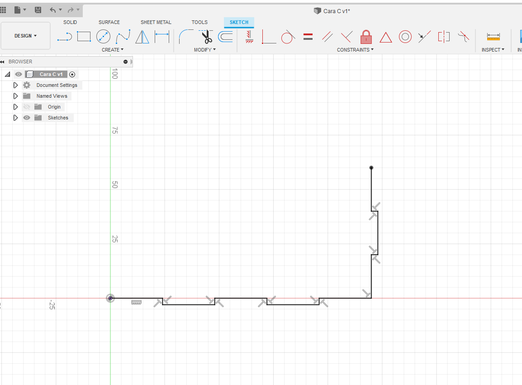Select the Fillet tool in Modify
522x385 pixels.
tap(186, 37)
